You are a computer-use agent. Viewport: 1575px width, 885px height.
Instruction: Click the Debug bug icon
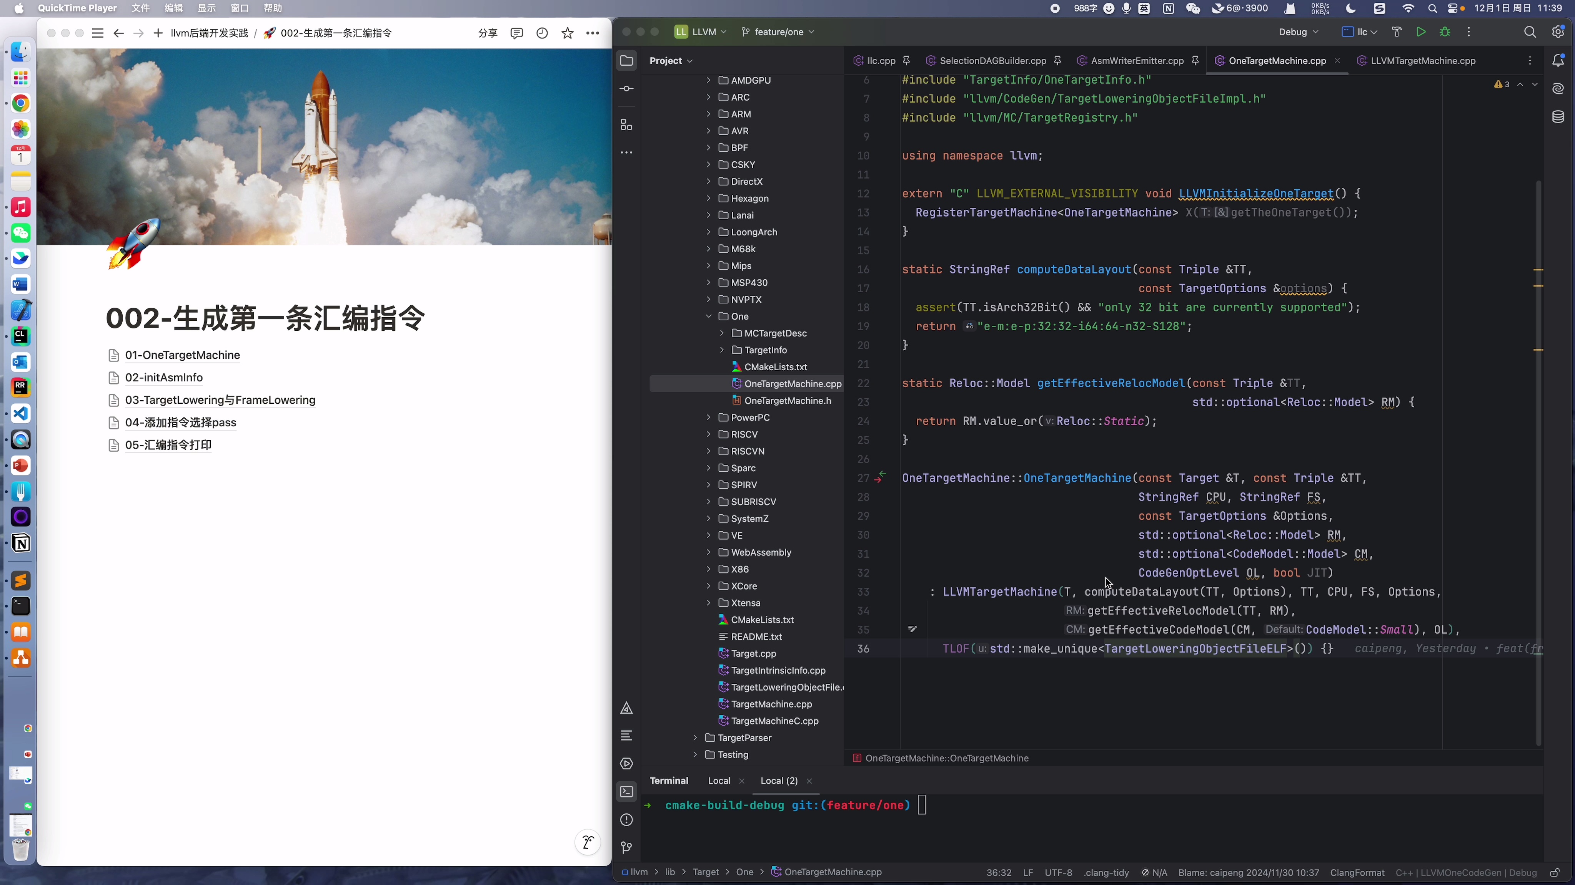[x=1445, y=32]
